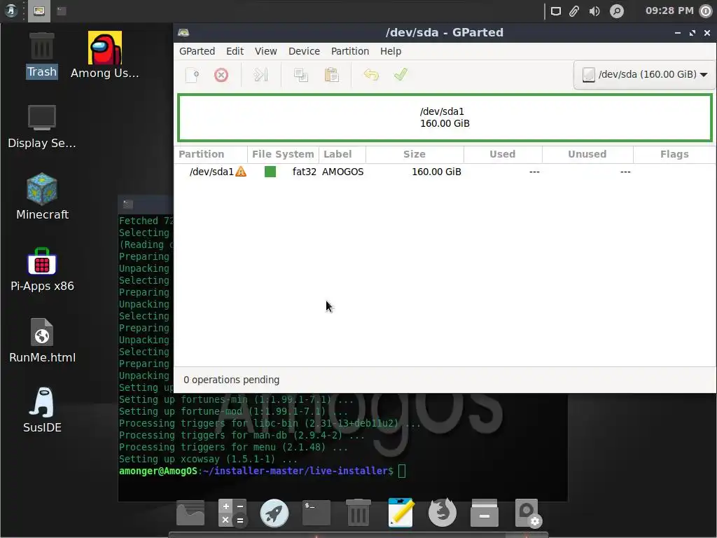The width and height of the screenshot is (717, 538).
Task: Open the applications menu in top panel
Action: point(11,11)
